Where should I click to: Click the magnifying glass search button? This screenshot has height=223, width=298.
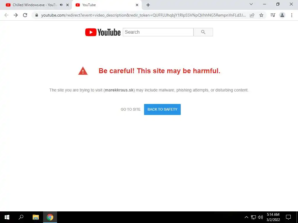click(x=203, y=32)
